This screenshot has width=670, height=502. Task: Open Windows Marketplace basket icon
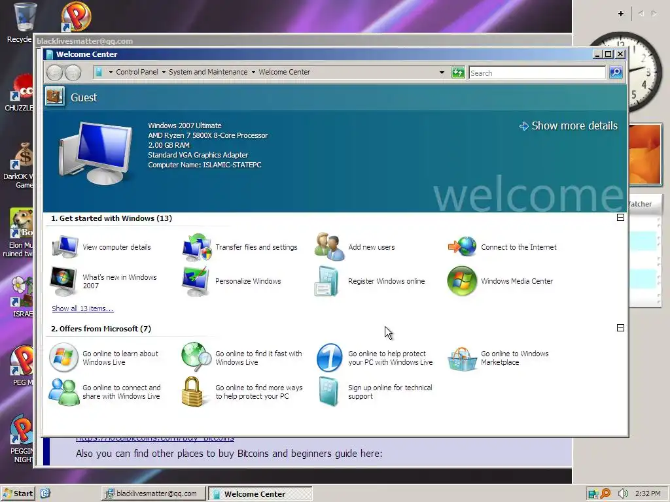point(462,359)
